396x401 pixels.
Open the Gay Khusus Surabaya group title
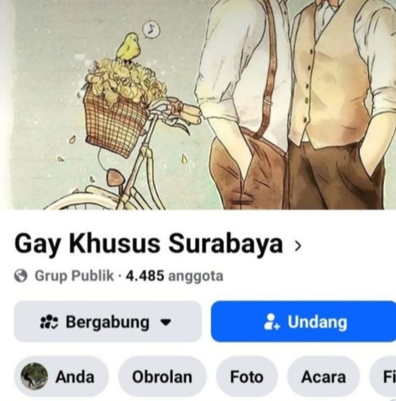click(148, 245)
